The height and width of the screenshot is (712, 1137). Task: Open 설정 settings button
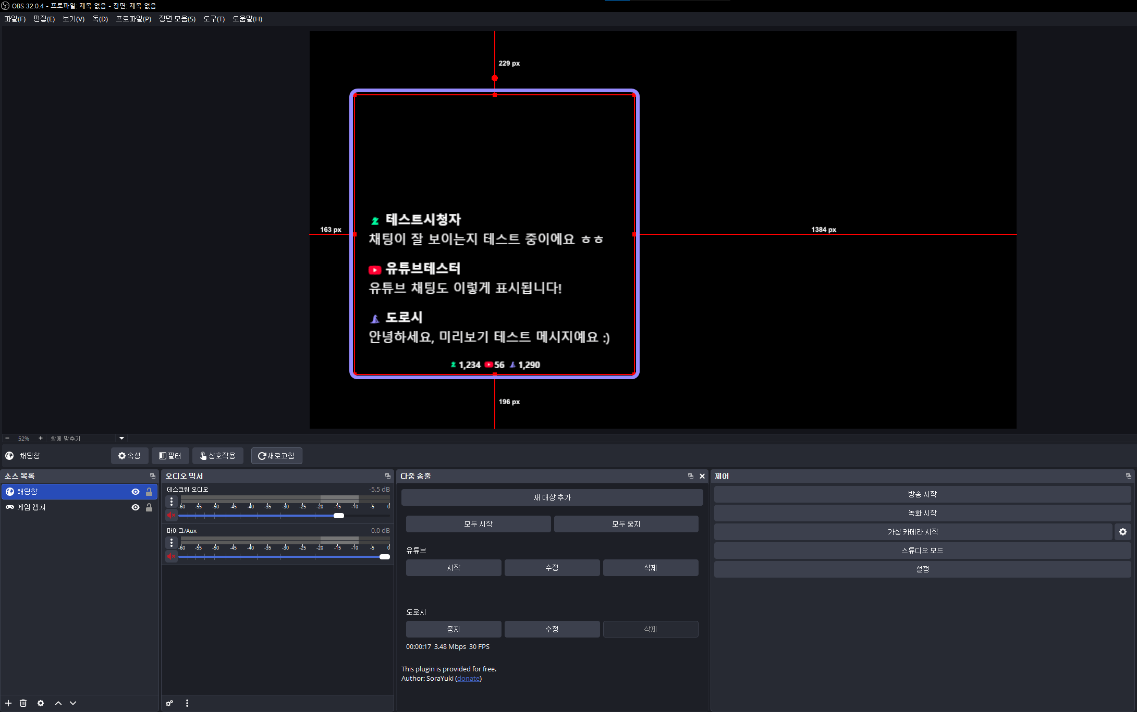coord(922,569)
